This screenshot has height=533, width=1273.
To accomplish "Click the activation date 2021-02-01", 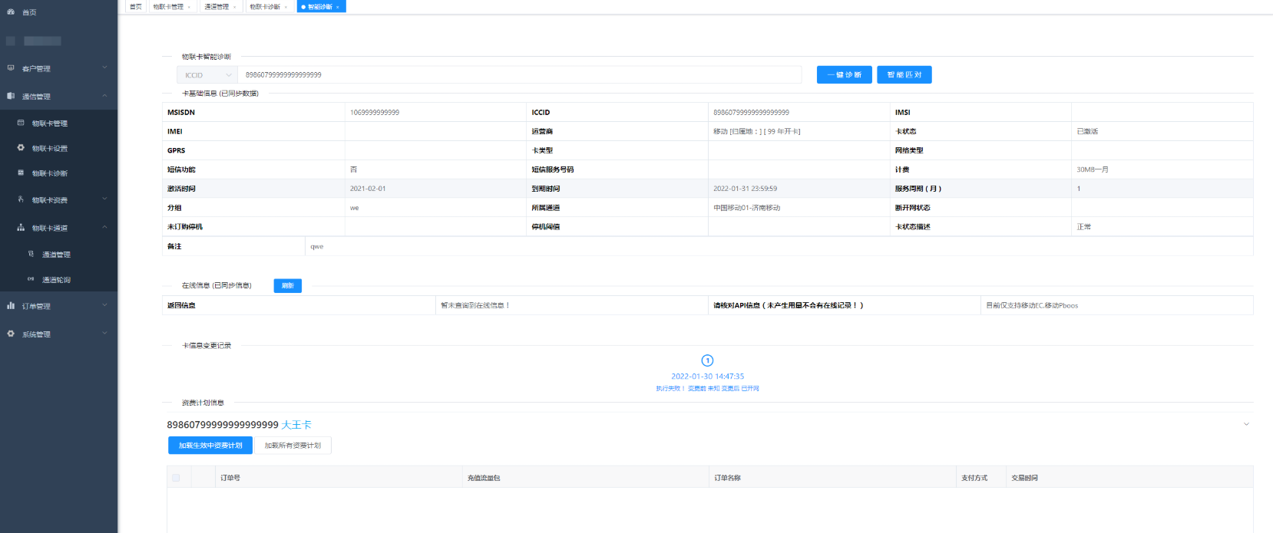I will click(368, 189).
